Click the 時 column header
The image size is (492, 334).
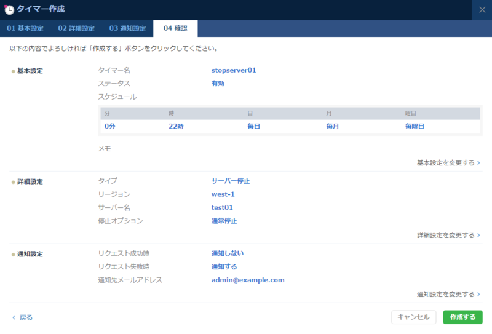[x=172, y=113]
